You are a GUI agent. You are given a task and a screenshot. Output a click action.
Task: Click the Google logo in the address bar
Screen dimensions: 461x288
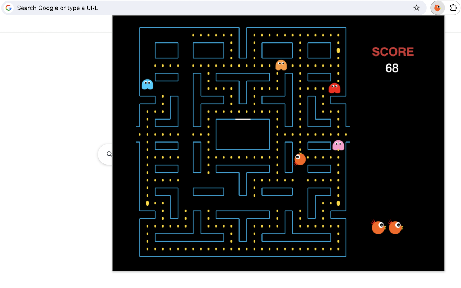coord(8,8)
